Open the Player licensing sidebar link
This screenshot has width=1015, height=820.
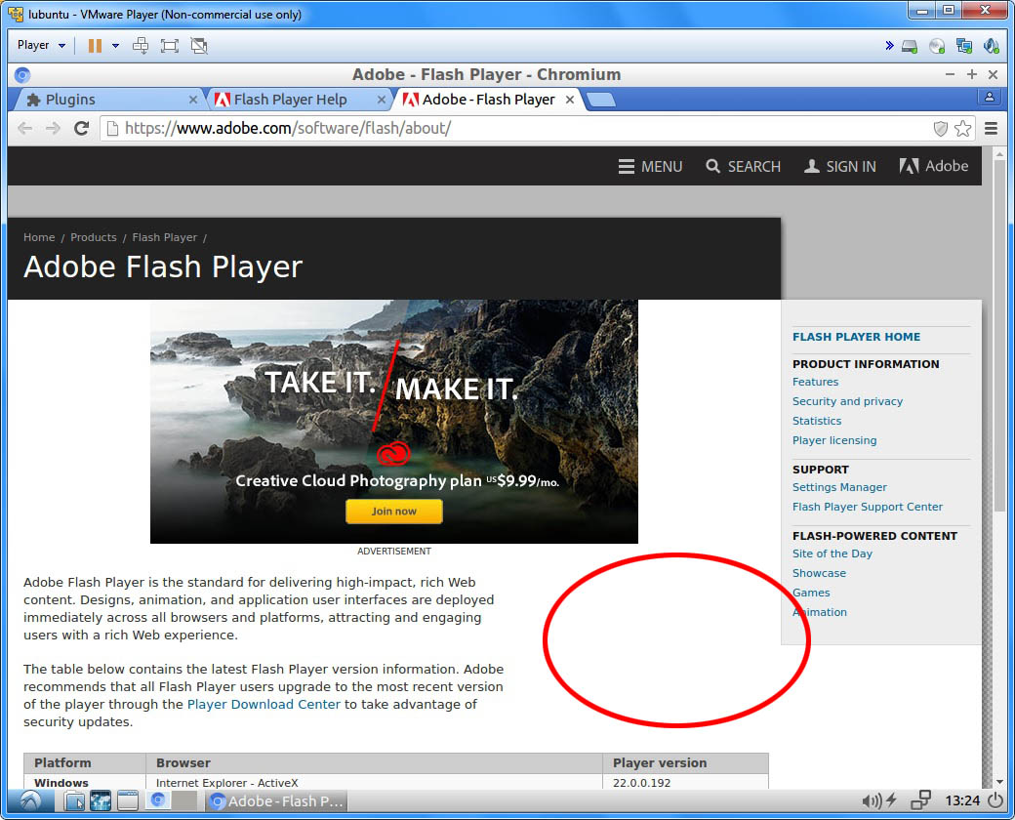click(x=834, y=440)
